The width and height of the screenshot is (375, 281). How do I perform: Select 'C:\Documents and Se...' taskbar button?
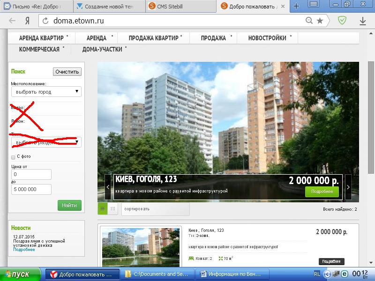tap(157, 274)
